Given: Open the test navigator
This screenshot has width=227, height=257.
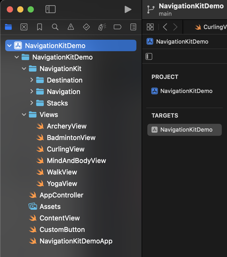Looking at the screenshot, I should pyautogui.click(x=86, y=27).
